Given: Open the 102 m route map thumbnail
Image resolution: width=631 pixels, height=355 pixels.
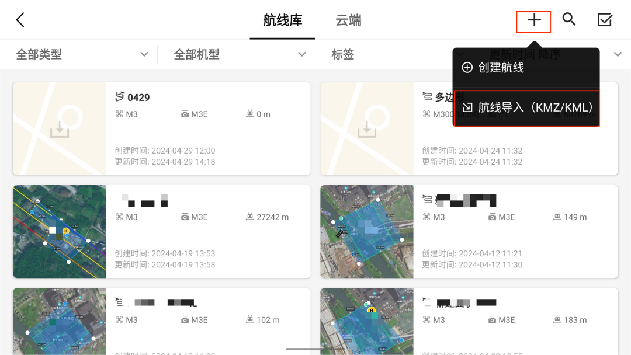Looking at the screenshot, I should 60,321.
